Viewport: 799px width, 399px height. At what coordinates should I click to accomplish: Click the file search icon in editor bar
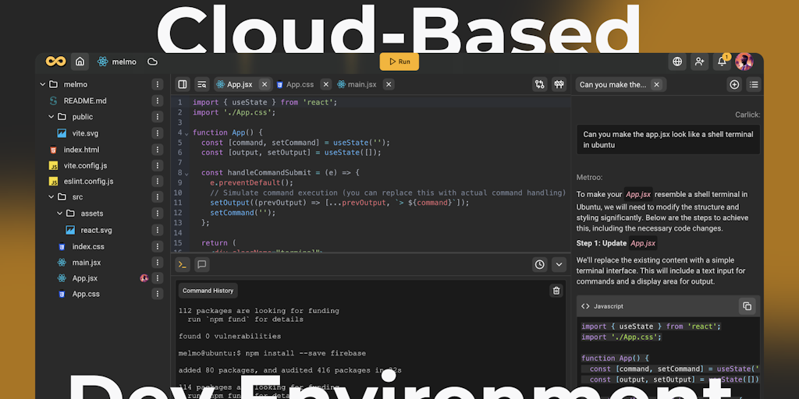point(202,84)
